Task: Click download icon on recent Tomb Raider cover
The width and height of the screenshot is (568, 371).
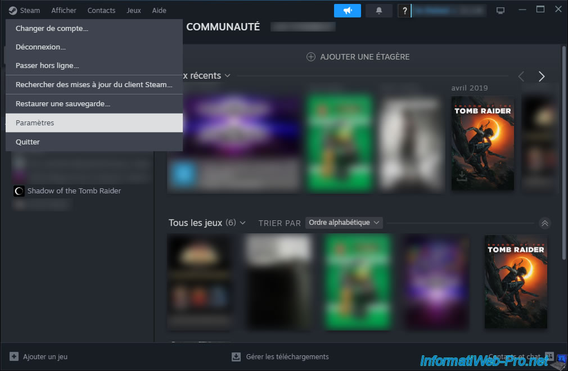Action: pyautogui.click(x=462, y=177)
